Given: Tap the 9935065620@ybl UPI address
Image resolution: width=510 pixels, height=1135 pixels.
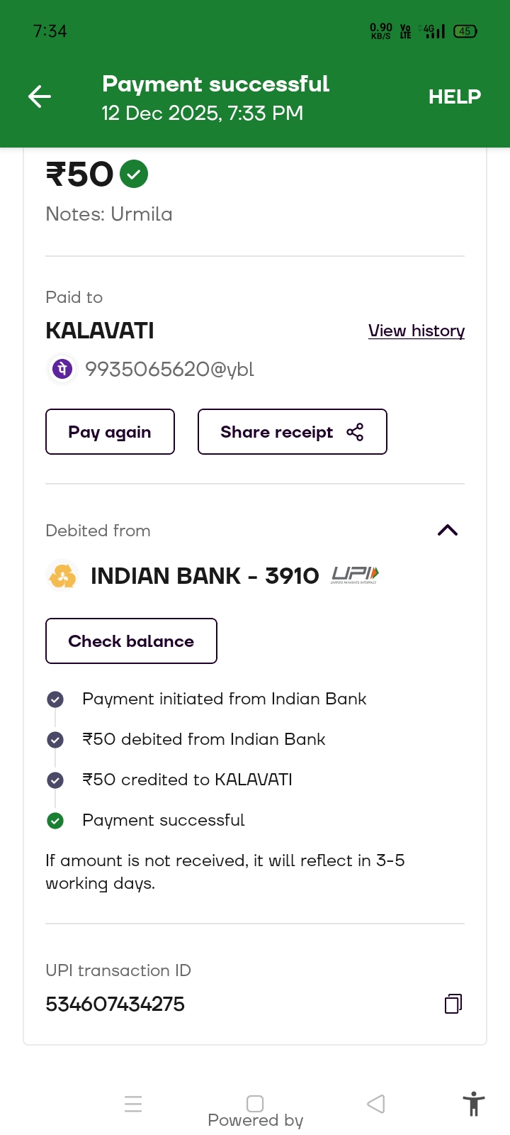Looking at the screenshot, I should [169, 369].
